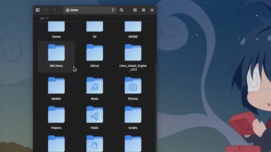Switch to list view
The height and width of the screenshot is (152, 271).
tap(135, 10)
